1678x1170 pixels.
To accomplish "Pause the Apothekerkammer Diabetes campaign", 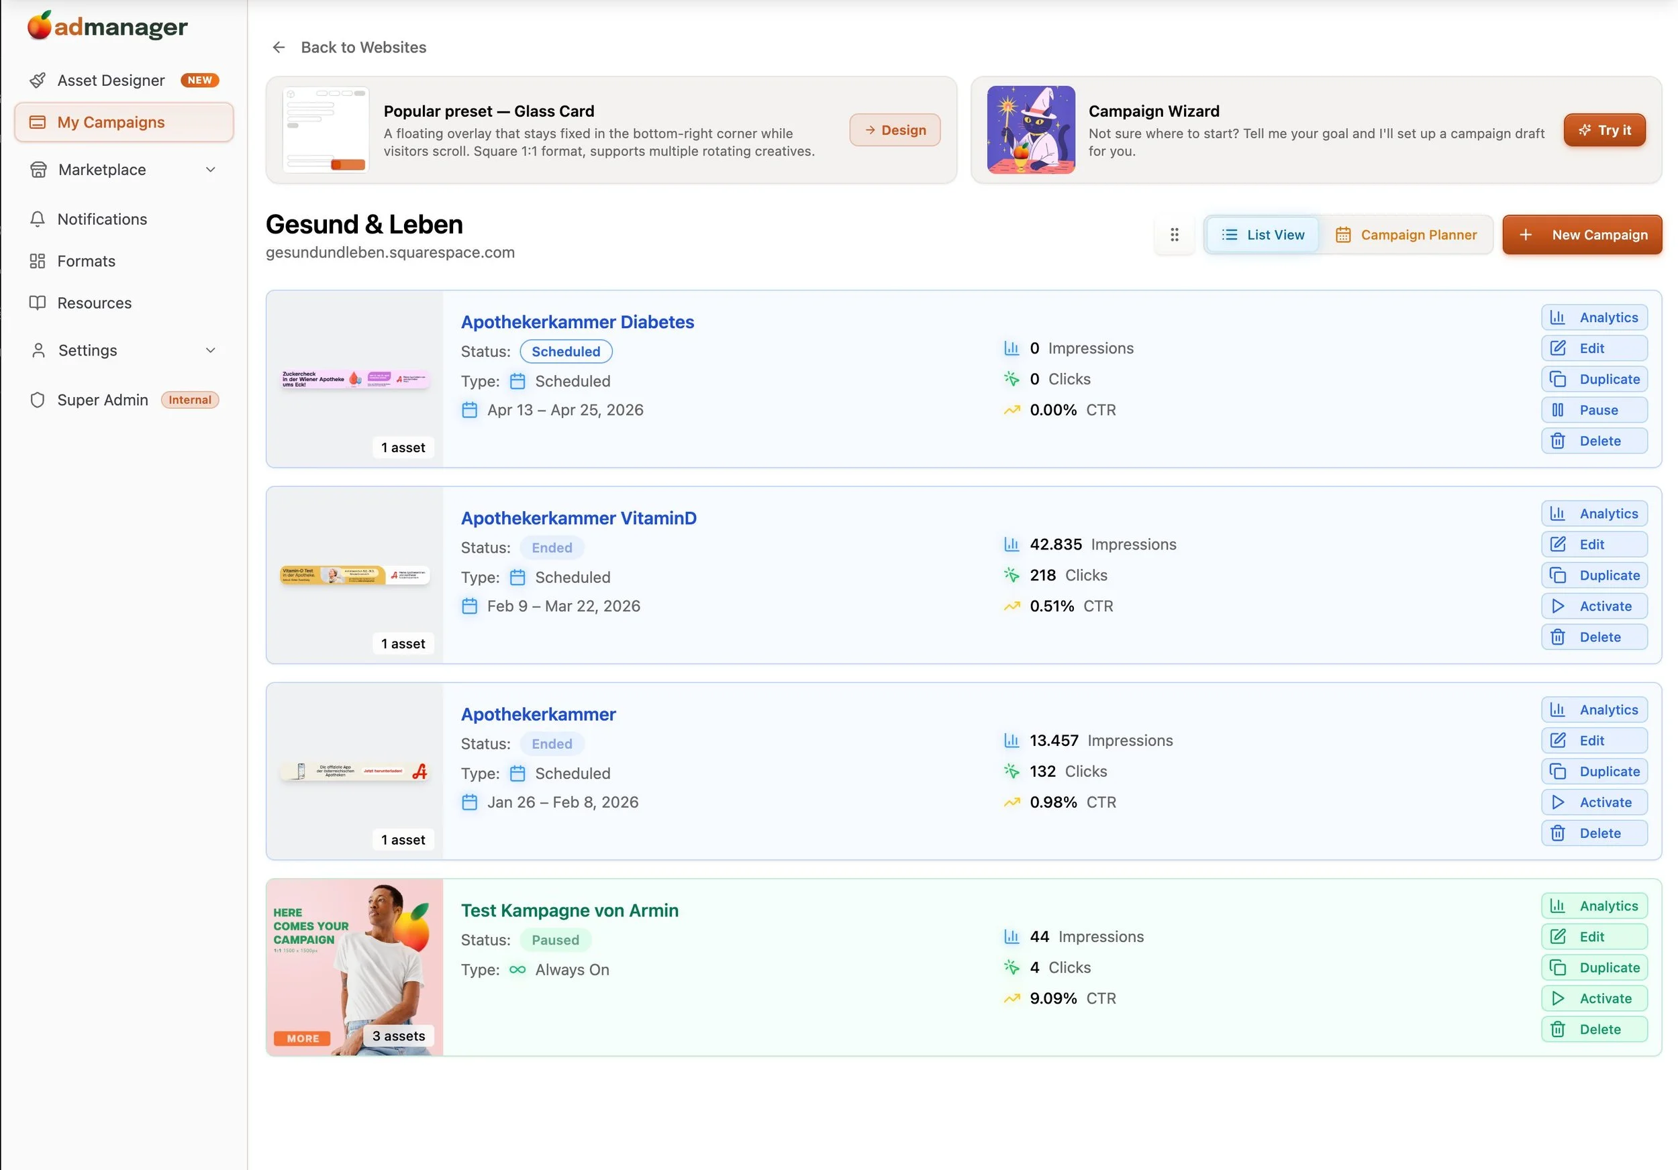I will pos(1594,410).
